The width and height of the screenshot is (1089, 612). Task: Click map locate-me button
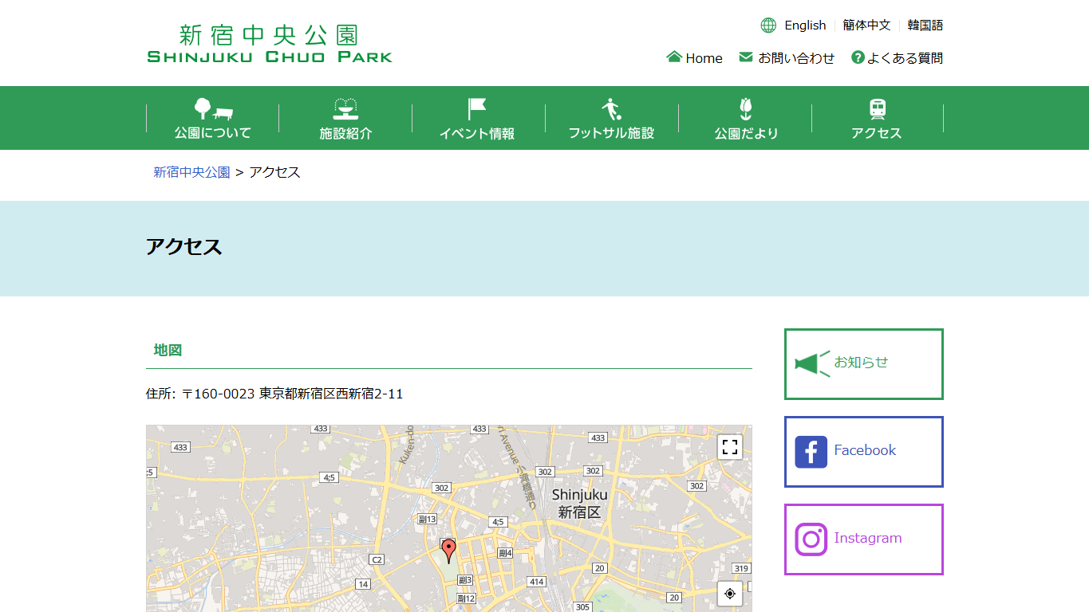click(730, 594)
